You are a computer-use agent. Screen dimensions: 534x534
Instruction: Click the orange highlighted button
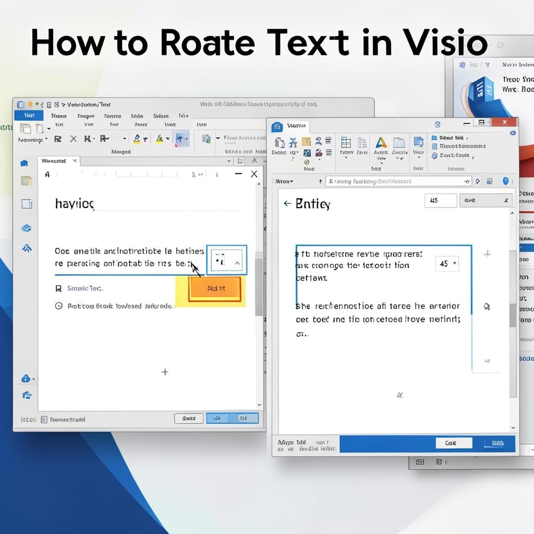pyautogui.click(x=215, y=288)
